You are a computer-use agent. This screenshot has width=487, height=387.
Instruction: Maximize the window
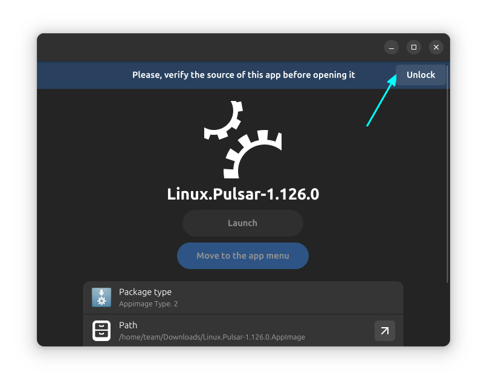(x=414, y=47)
